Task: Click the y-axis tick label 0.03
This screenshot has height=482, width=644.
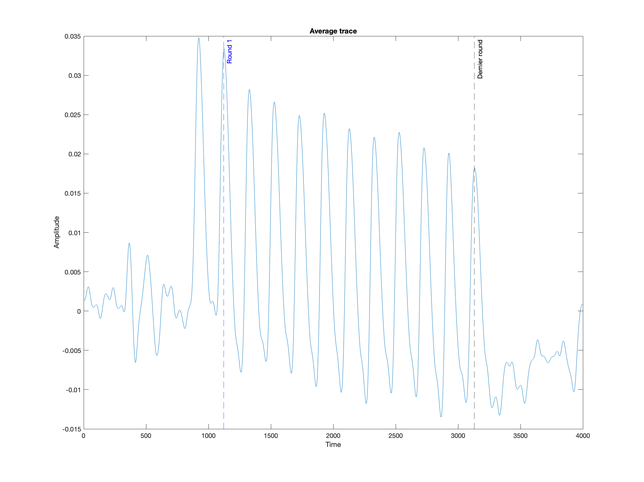Action: coord(74,76)
